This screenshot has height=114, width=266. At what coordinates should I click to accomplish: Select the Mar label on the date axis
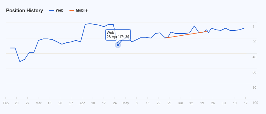38,103
